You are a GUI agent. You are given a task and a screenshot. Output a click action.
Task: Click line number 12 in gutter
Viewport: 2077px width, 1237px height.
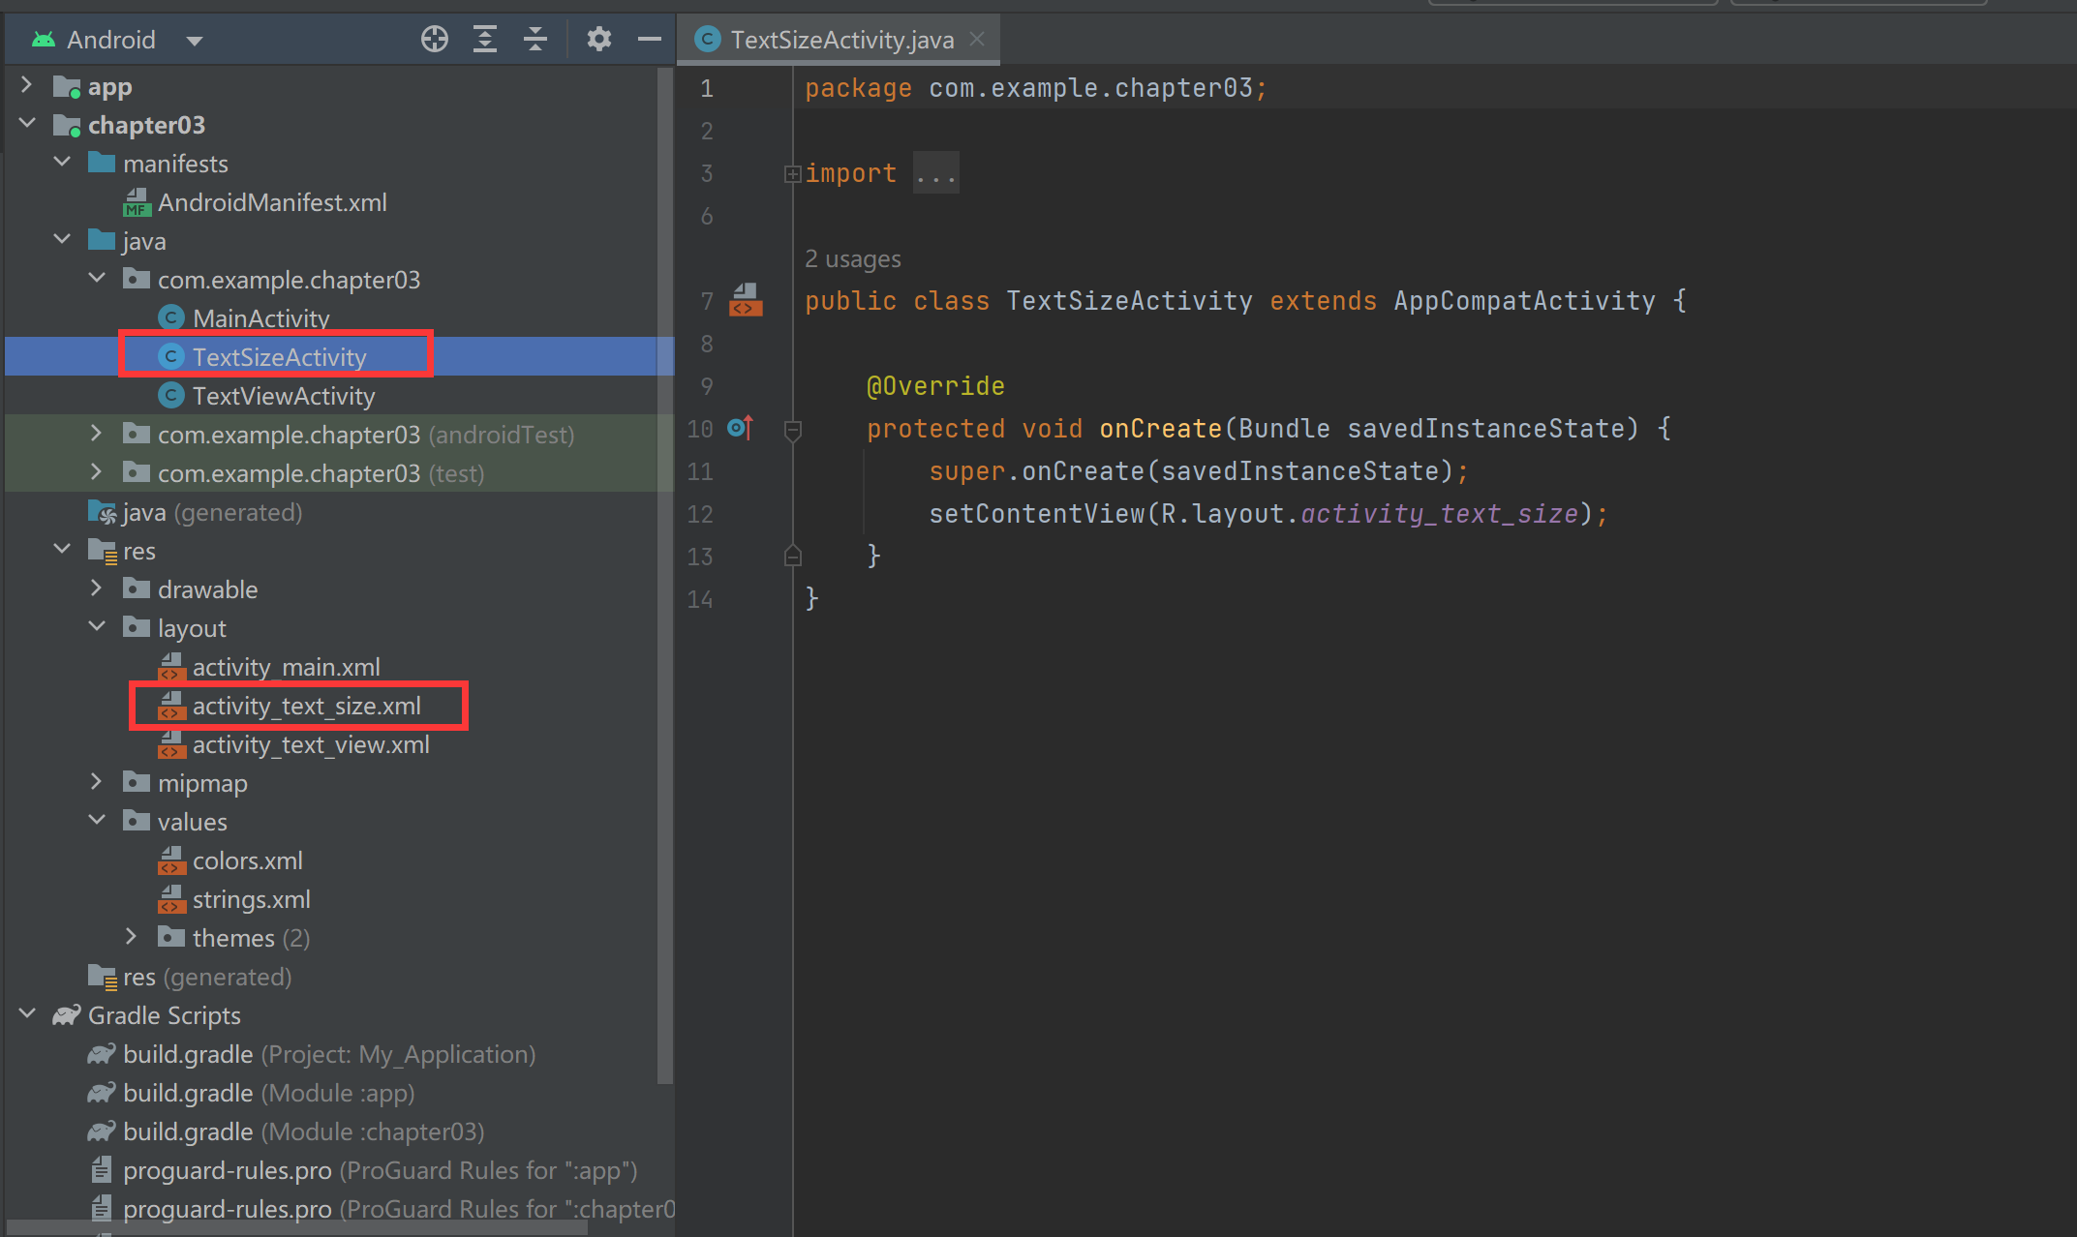[x=700, y=514]
